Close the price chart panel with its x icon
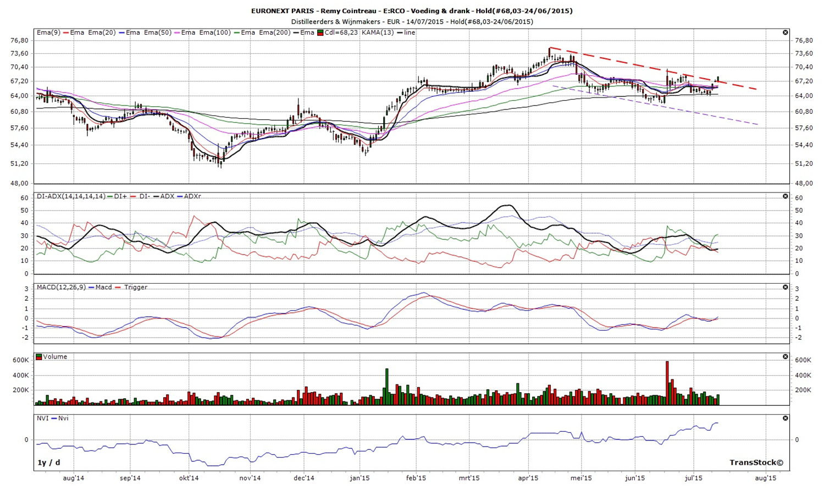The image size is (824, 490). coord(785,33)
